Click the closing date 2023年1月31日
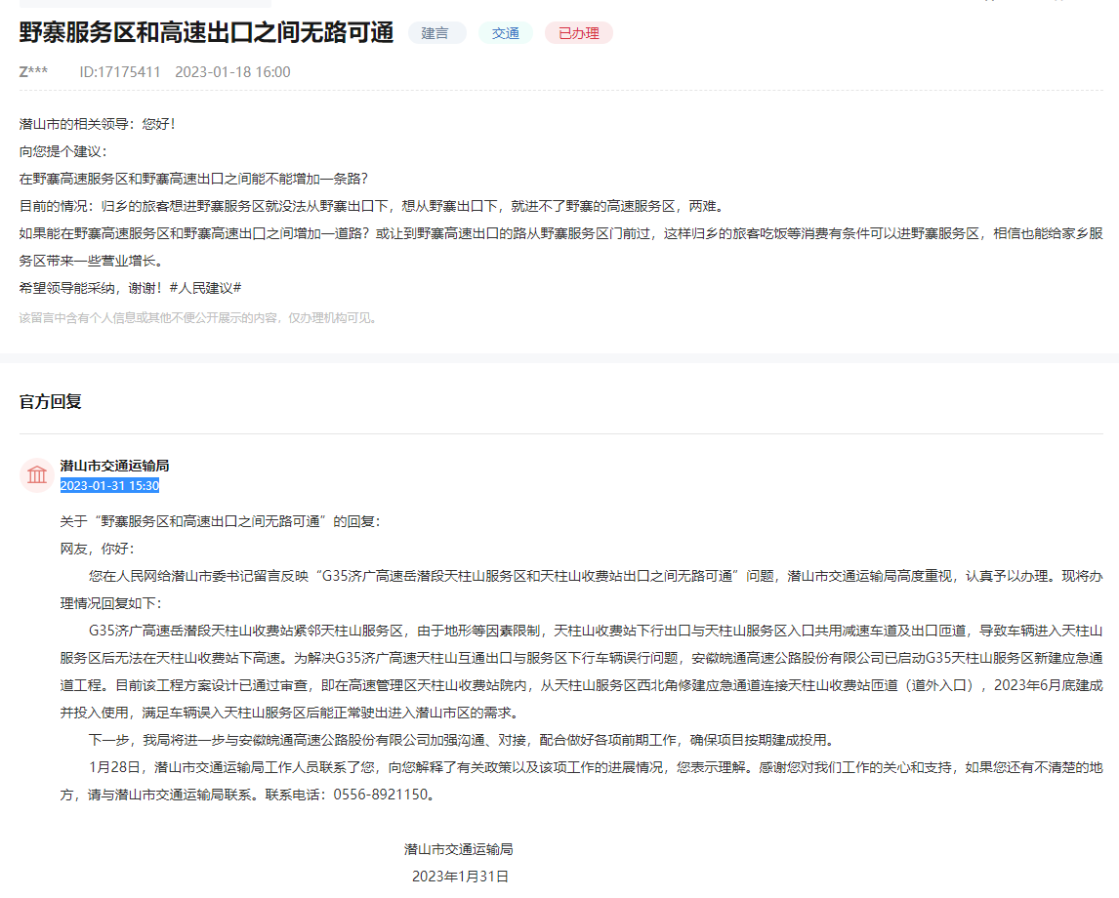This screenshot has width=1119, height=898. tap(460, 877)
